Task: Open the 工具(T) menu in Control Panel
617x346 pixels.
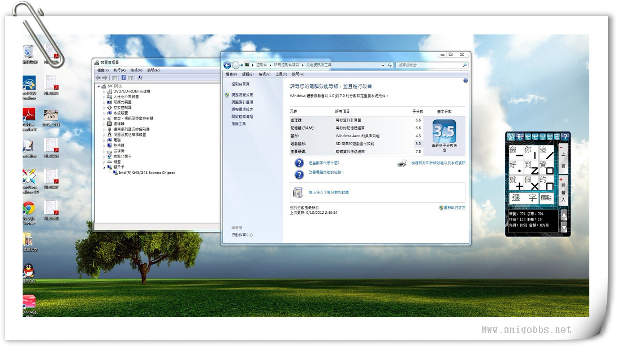Action: 281,74
